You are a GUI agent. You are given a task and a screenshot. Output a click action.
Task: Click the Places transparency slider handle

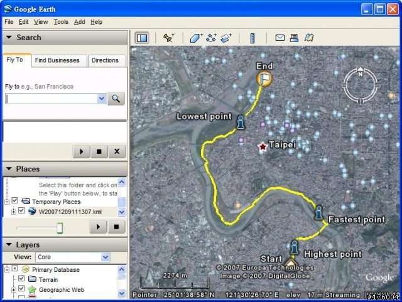[60, 228]
